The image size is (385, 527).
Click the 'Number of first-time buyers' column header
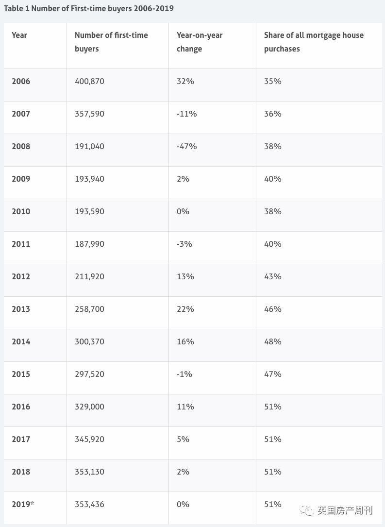click(x=111, y=42)
